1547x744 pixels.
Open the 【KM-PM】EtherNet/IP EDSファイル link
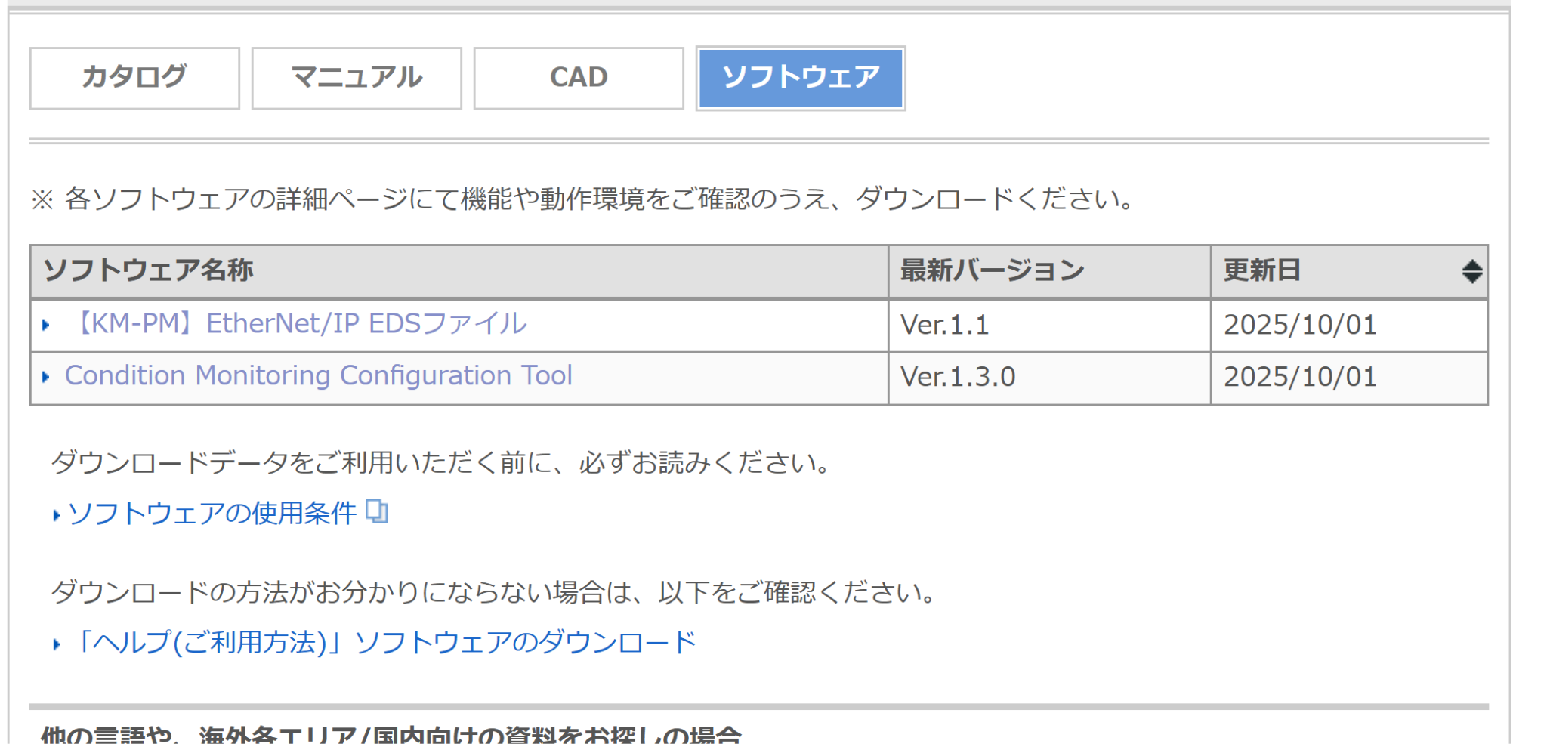299,324
